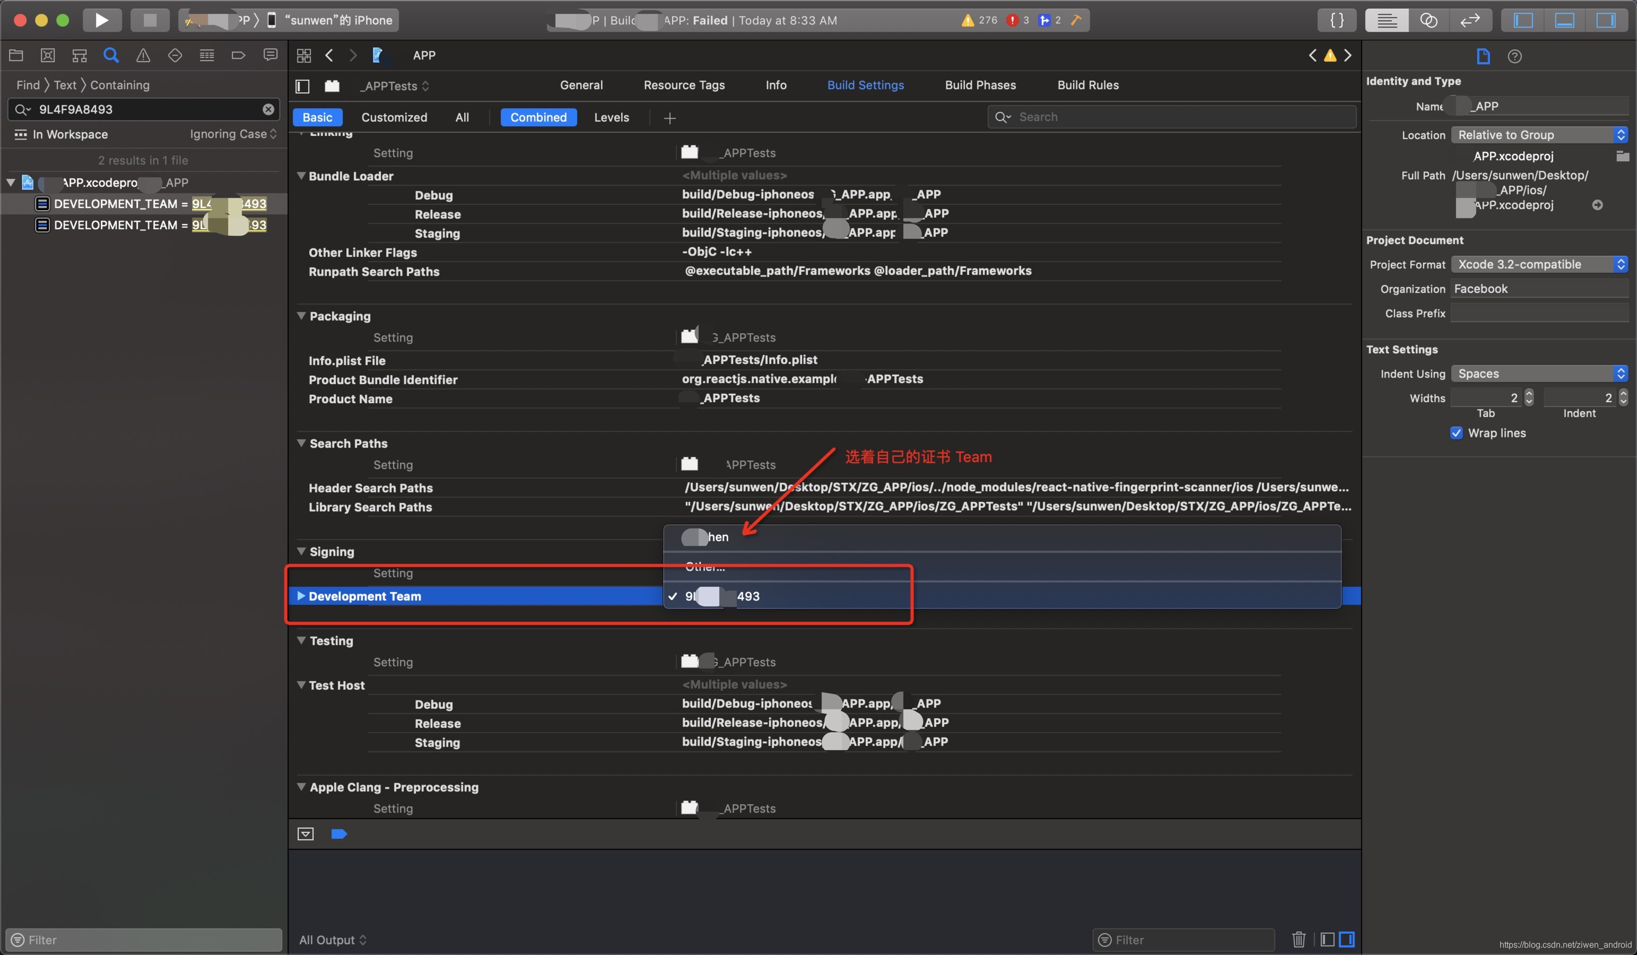Screen dimensions: 1637x955
Task: Switch to the Resource Tags tab
Action: pyautogui.click(x=684, y=85)
